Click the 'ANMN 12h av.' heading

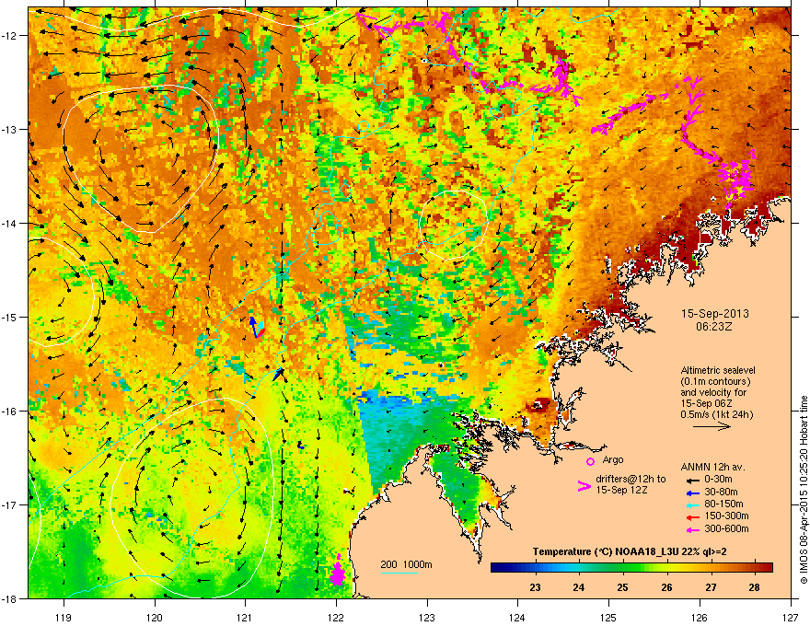712,467
